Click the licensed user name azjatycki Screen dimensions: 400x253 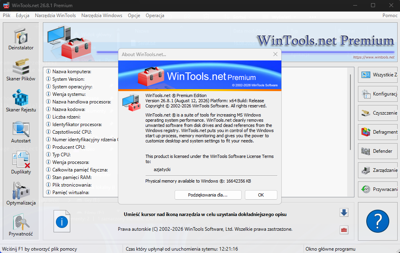[162, 169]
